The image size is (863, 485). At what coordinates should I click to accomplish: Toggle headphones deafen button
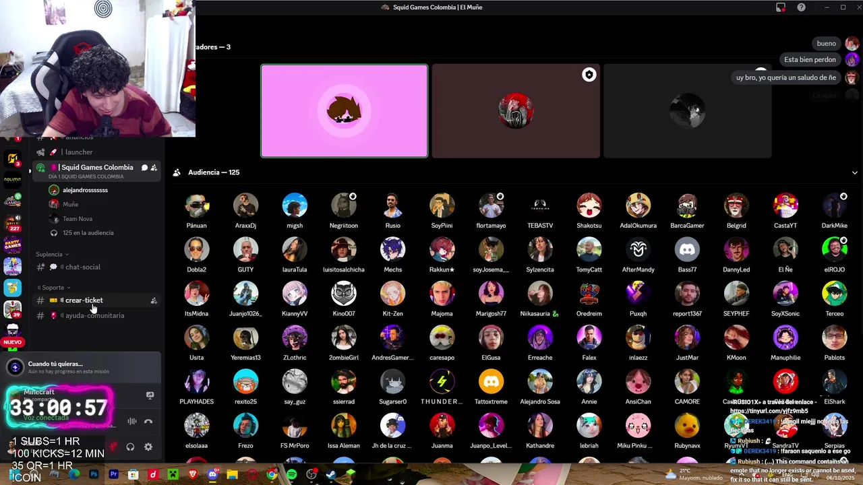(130, 447)
